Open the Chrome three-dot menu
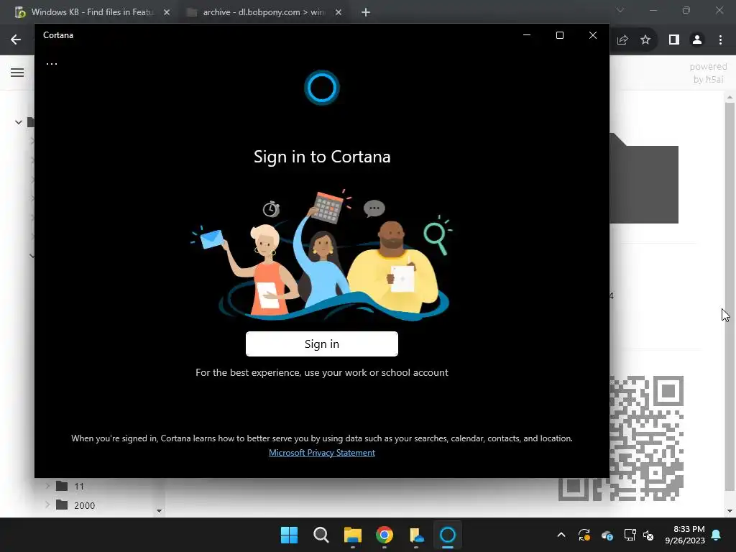The width and height of the screenshot is (736, 552). click(720, 40)
